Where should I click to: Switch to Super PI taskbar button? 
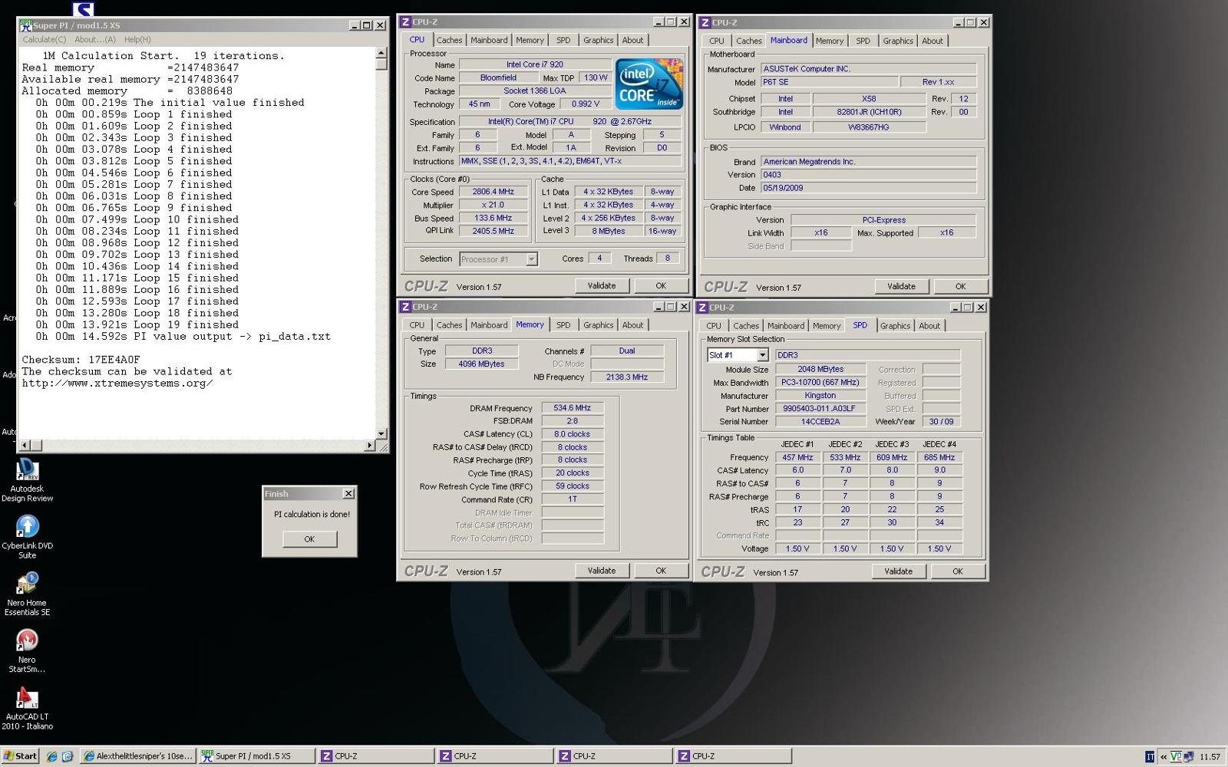pyautogui.click(x=256, y=756)
